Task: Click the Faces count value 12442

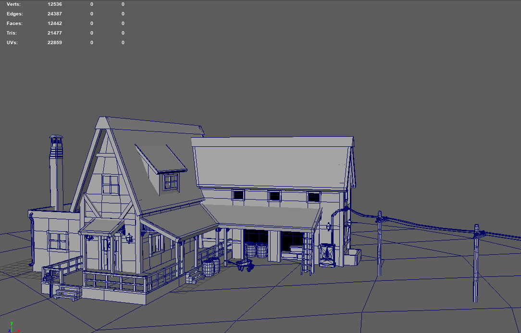Action: pos(54,24)
